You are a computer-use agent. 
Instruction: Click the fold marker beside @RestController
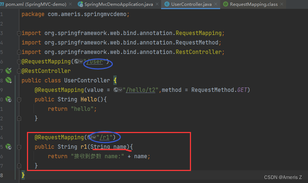point(19,71)
